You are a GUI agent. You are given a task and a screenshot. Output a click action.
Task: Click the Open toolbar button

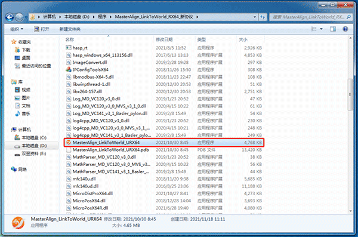tap(42, 29)
